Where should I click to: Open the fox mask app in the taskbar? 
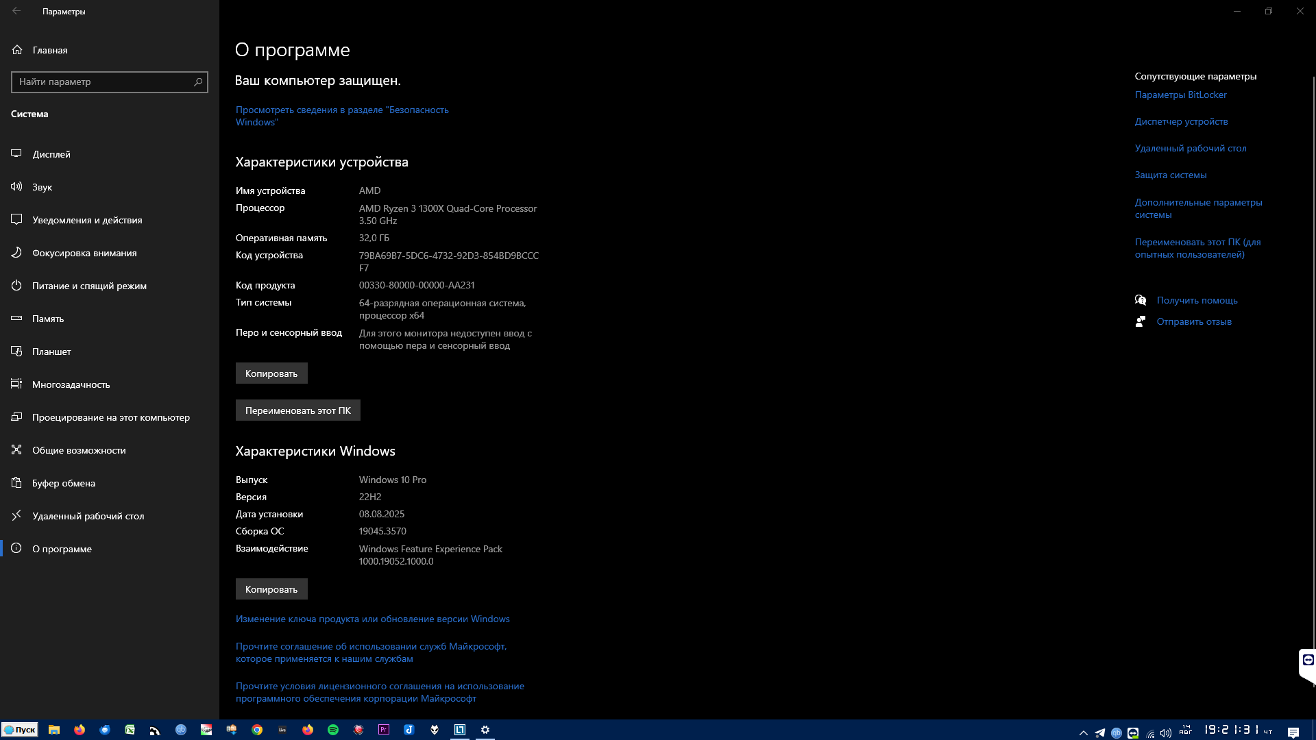pos(435,730)
